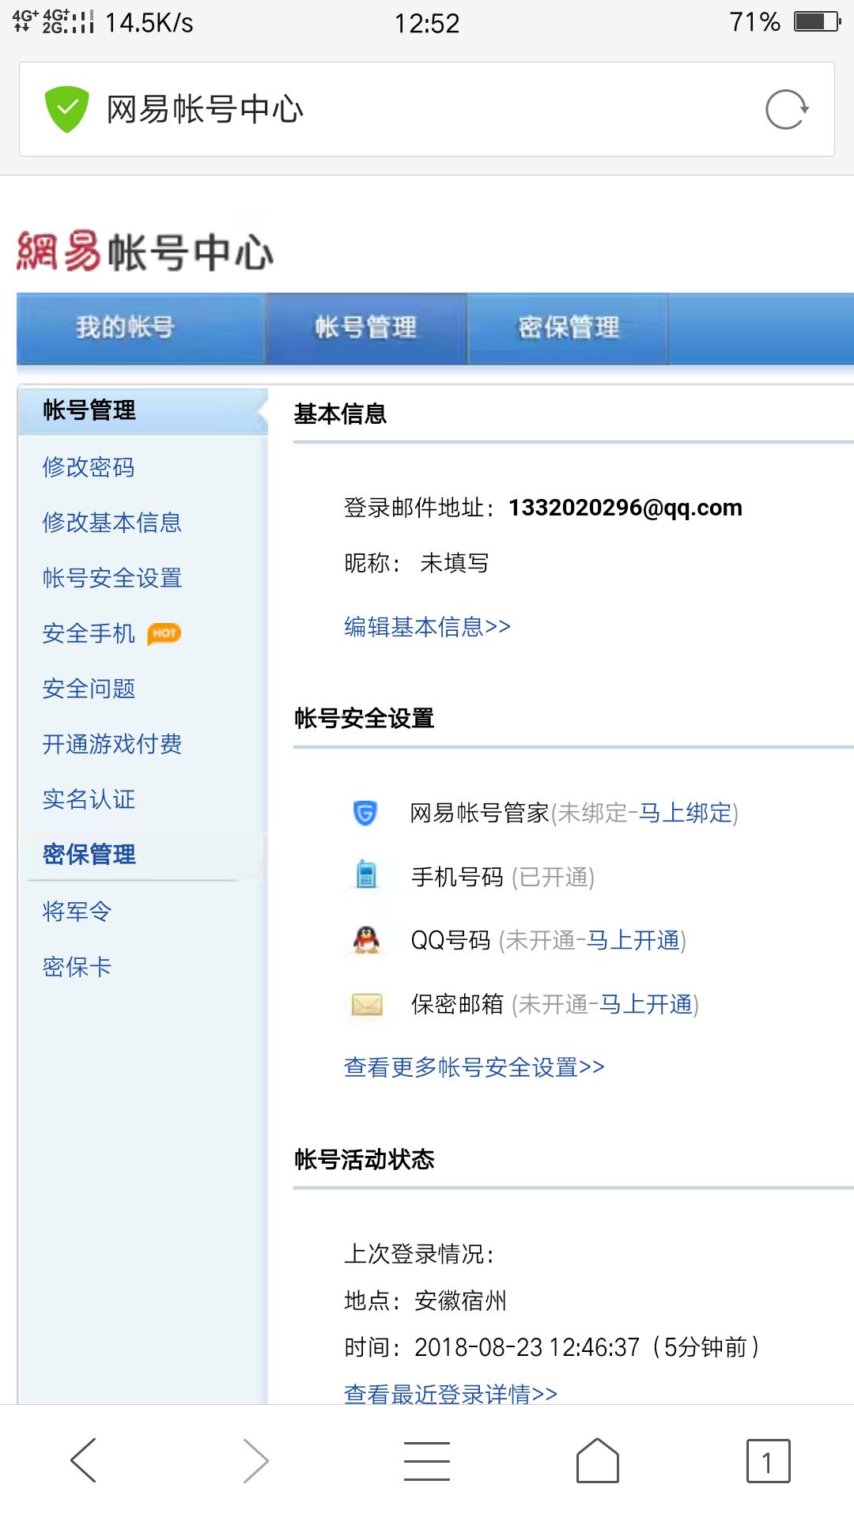This screenshot has width=854, height=1518.
Task: Open 修改基本信息 in the sidebar
Action: [112, 523]
